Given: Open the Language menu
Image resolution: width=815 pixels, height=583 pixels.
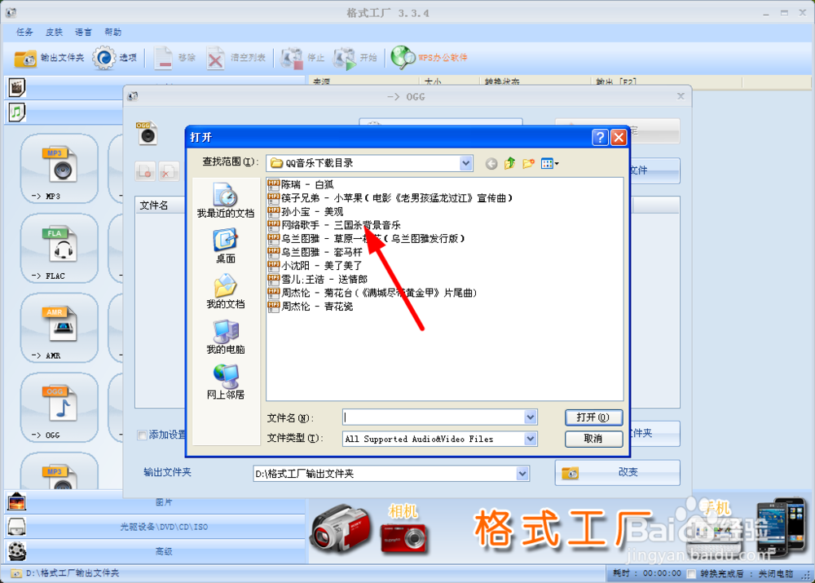Looking at the screenshot, I should (x=83, y=33).
